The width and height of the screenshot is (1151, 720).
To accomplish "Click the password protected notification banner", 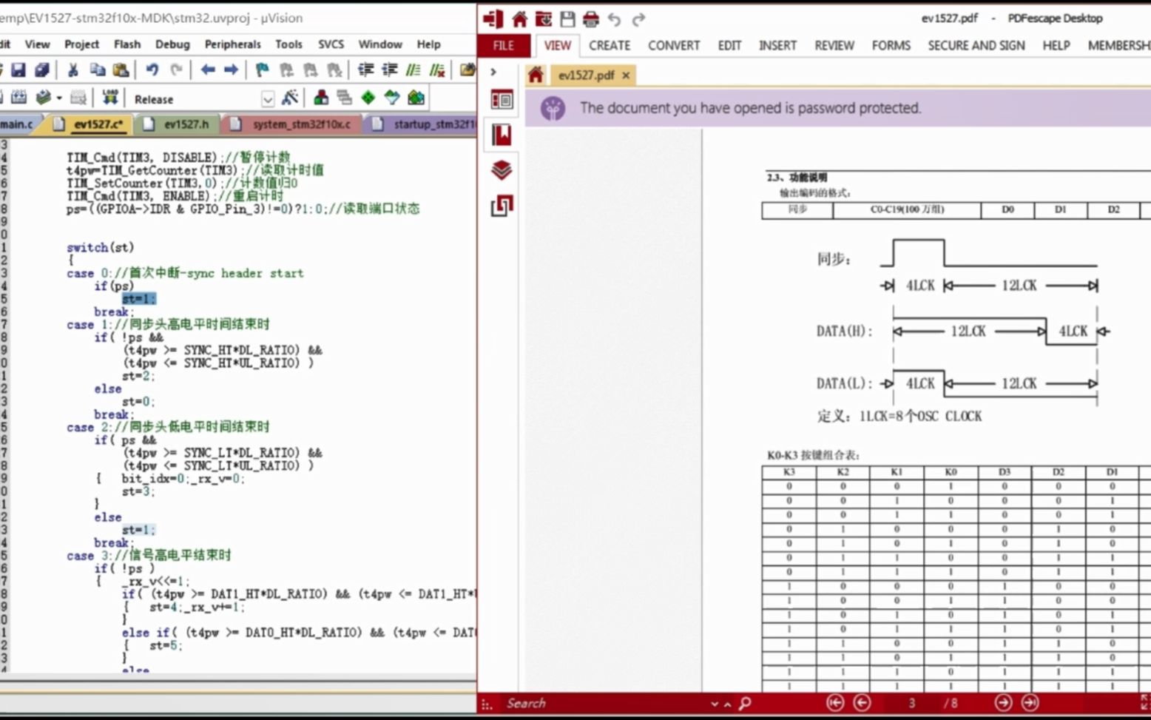I will [x=838, y=108].
